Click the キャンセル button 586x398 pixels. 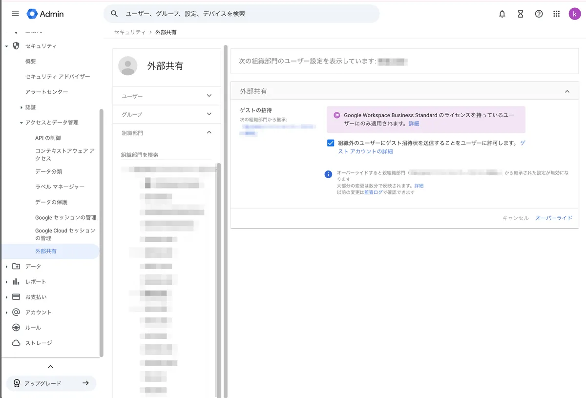[x=516, y=218]
